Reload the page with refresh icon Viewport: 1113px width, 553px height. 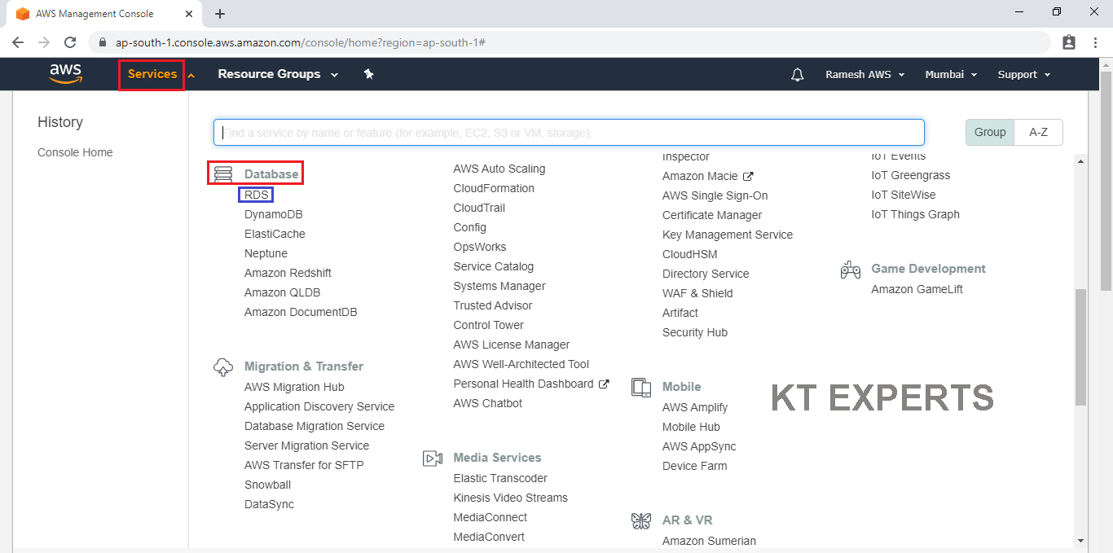tap(70, 42)
